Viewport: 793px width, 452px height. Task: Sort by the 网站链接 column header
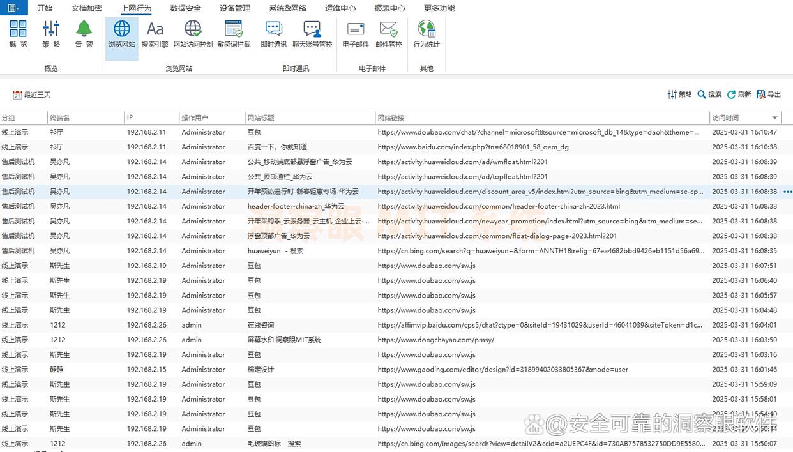point(542,118)
